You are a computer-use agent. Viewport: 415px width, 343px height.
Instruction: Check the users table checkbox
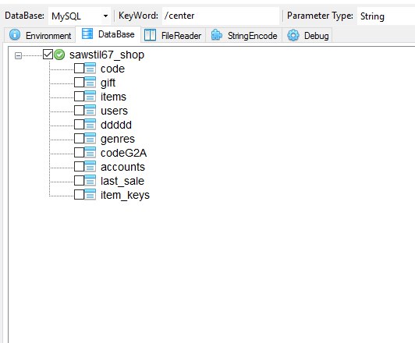(79, 111)
